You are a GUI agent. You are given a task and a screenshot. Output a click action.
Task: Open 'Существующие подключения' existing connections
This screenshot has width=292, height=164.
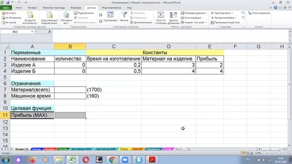tap(49, 18)
